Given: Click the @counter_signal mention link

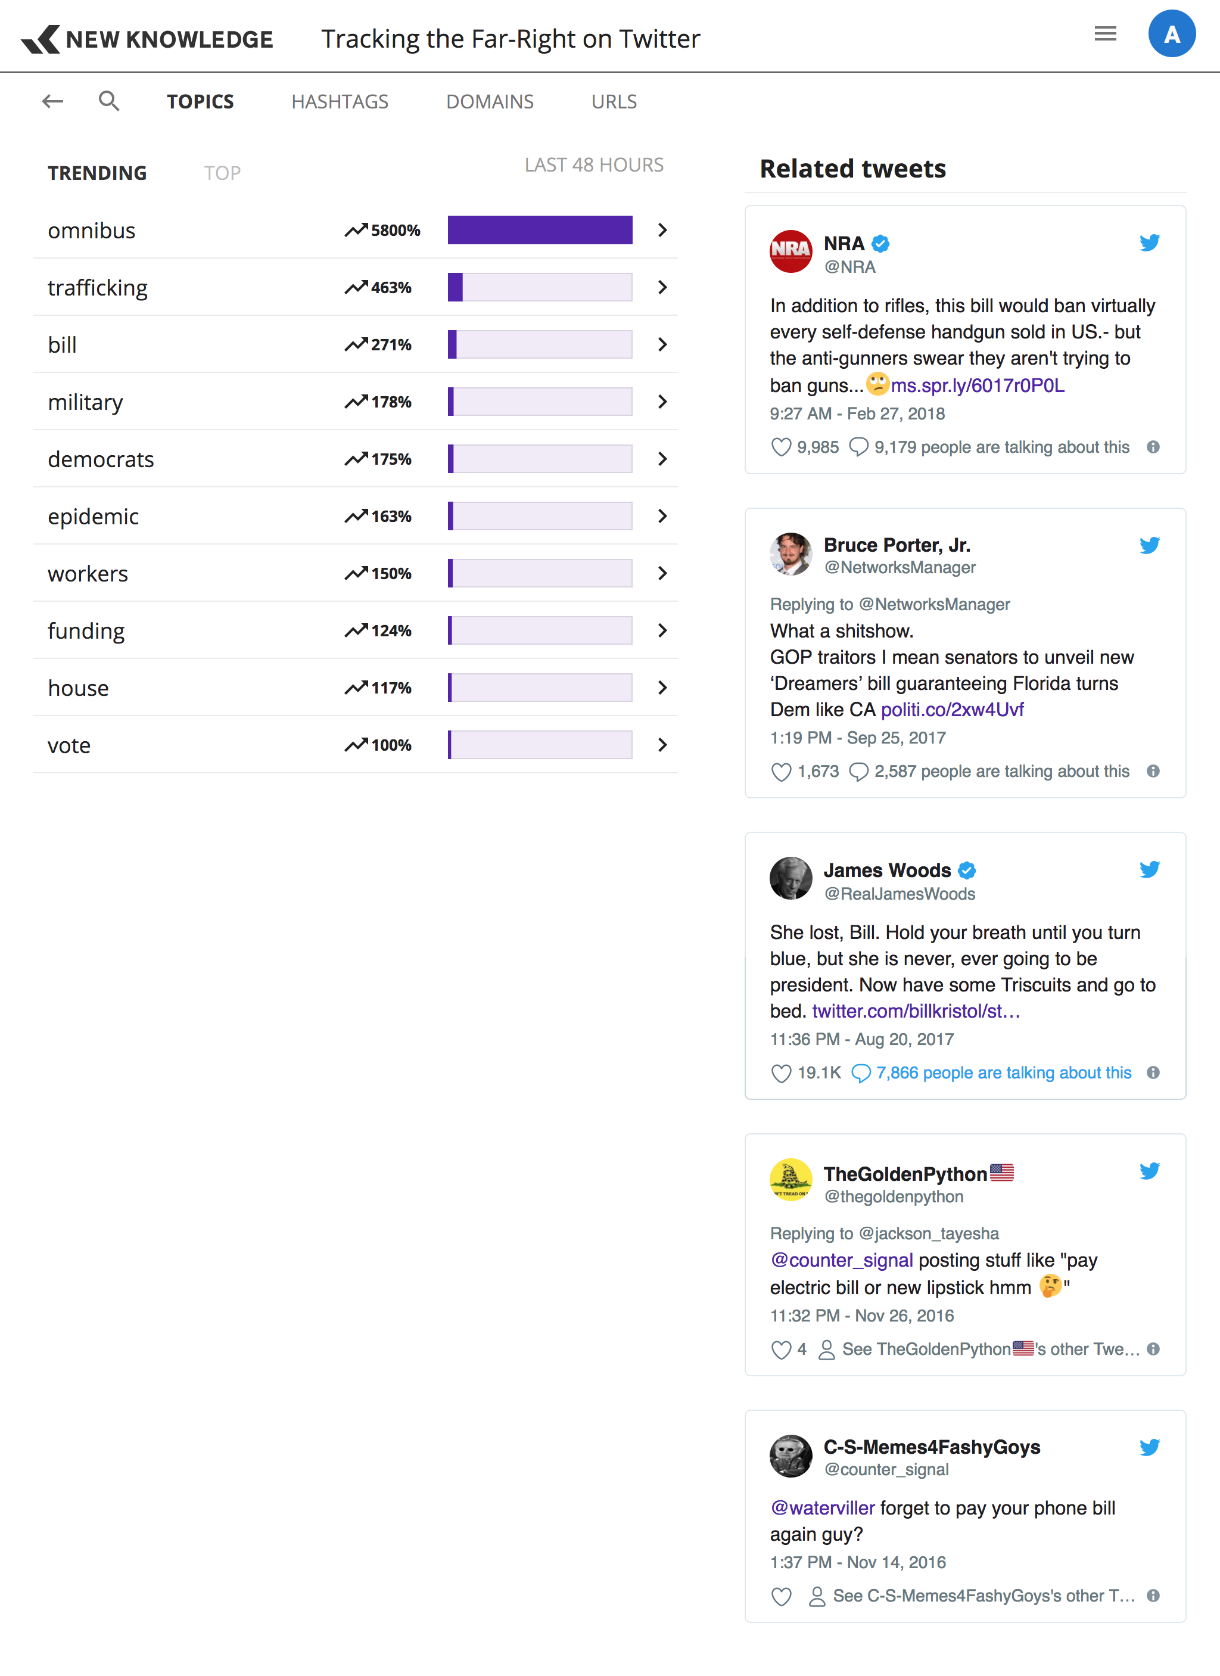Looking at the screenshot, I should point(842,1260).
